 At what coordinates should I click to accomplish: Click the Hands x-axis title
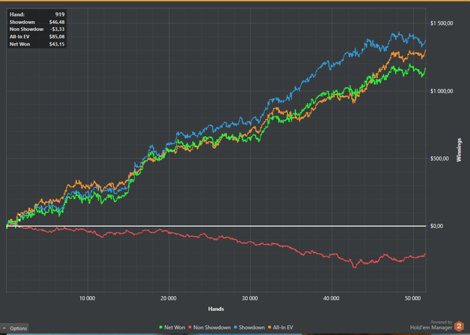tap(216, 309)
